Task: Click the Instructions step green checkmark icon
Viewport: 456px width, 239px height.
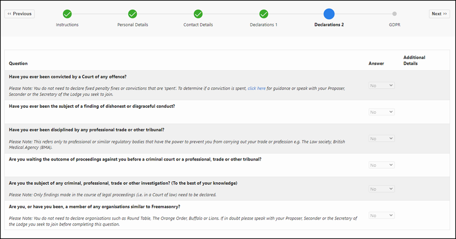Action: 67,14
